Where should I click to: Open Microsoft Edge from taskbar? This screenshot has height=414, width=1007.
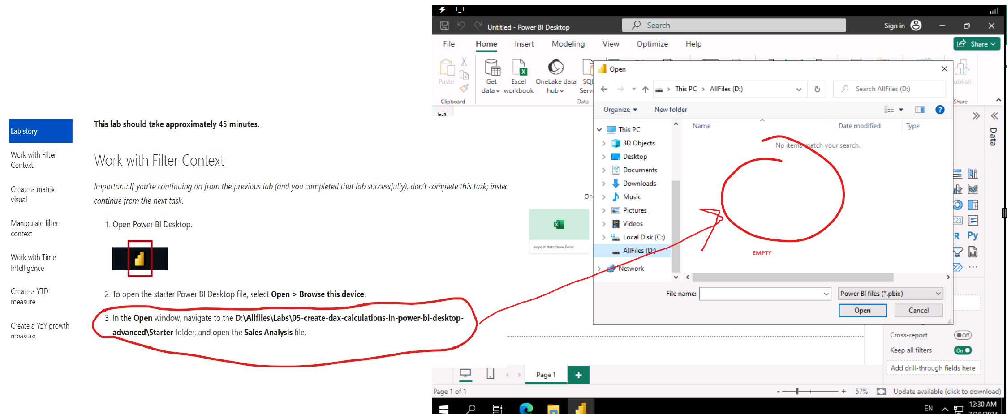pyautogui.click(x=526, y=409)
